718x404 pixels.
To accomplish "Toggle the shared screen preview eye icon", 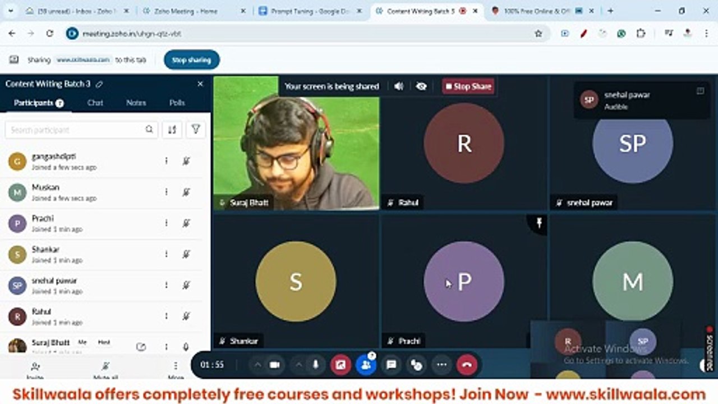I will pos(421,86).
